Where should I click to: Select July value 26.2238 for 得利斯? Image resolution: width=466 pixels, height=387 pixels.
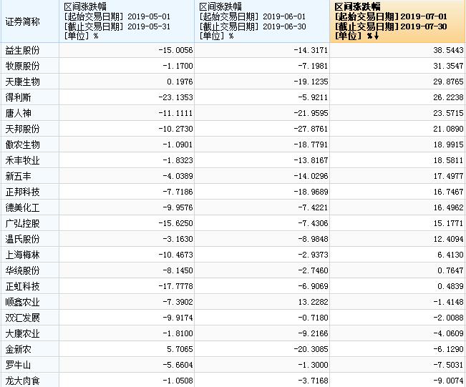[448, 97]
